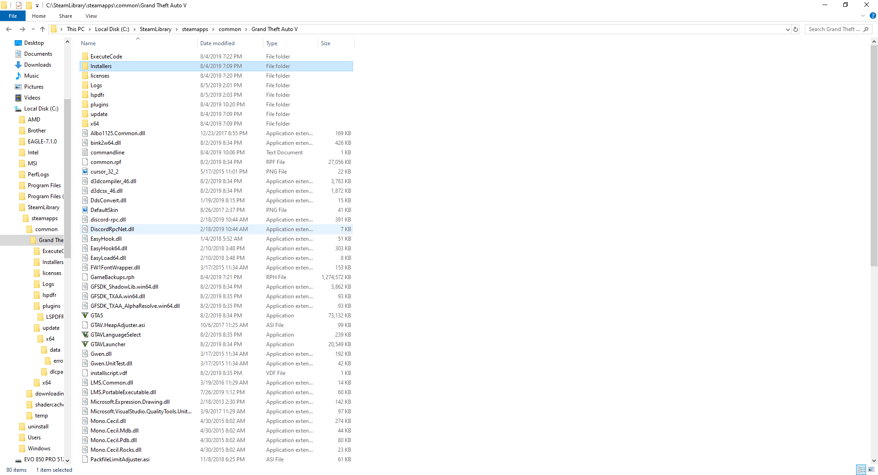Expand the breadcrumb chevron after common
This screenshot has height=475, width=878.
click(246, 29)
